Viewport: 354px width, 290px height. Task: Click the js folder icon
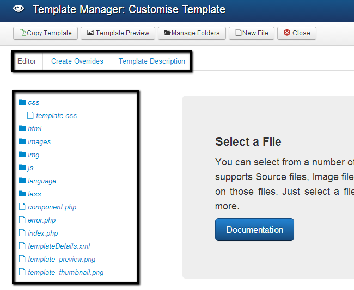(x=22, y=168)
